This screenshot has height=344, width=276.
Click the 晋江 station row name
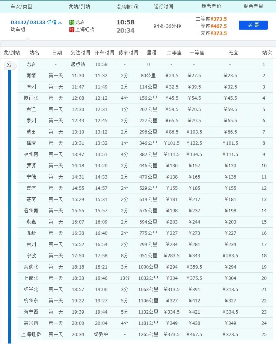(x=31, y=109)
